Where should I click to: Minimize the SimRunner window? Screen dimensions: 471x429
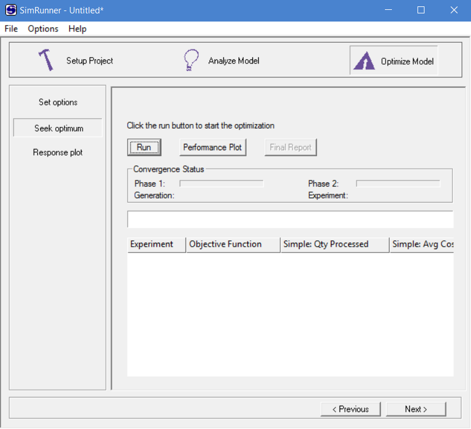(388, 10)
